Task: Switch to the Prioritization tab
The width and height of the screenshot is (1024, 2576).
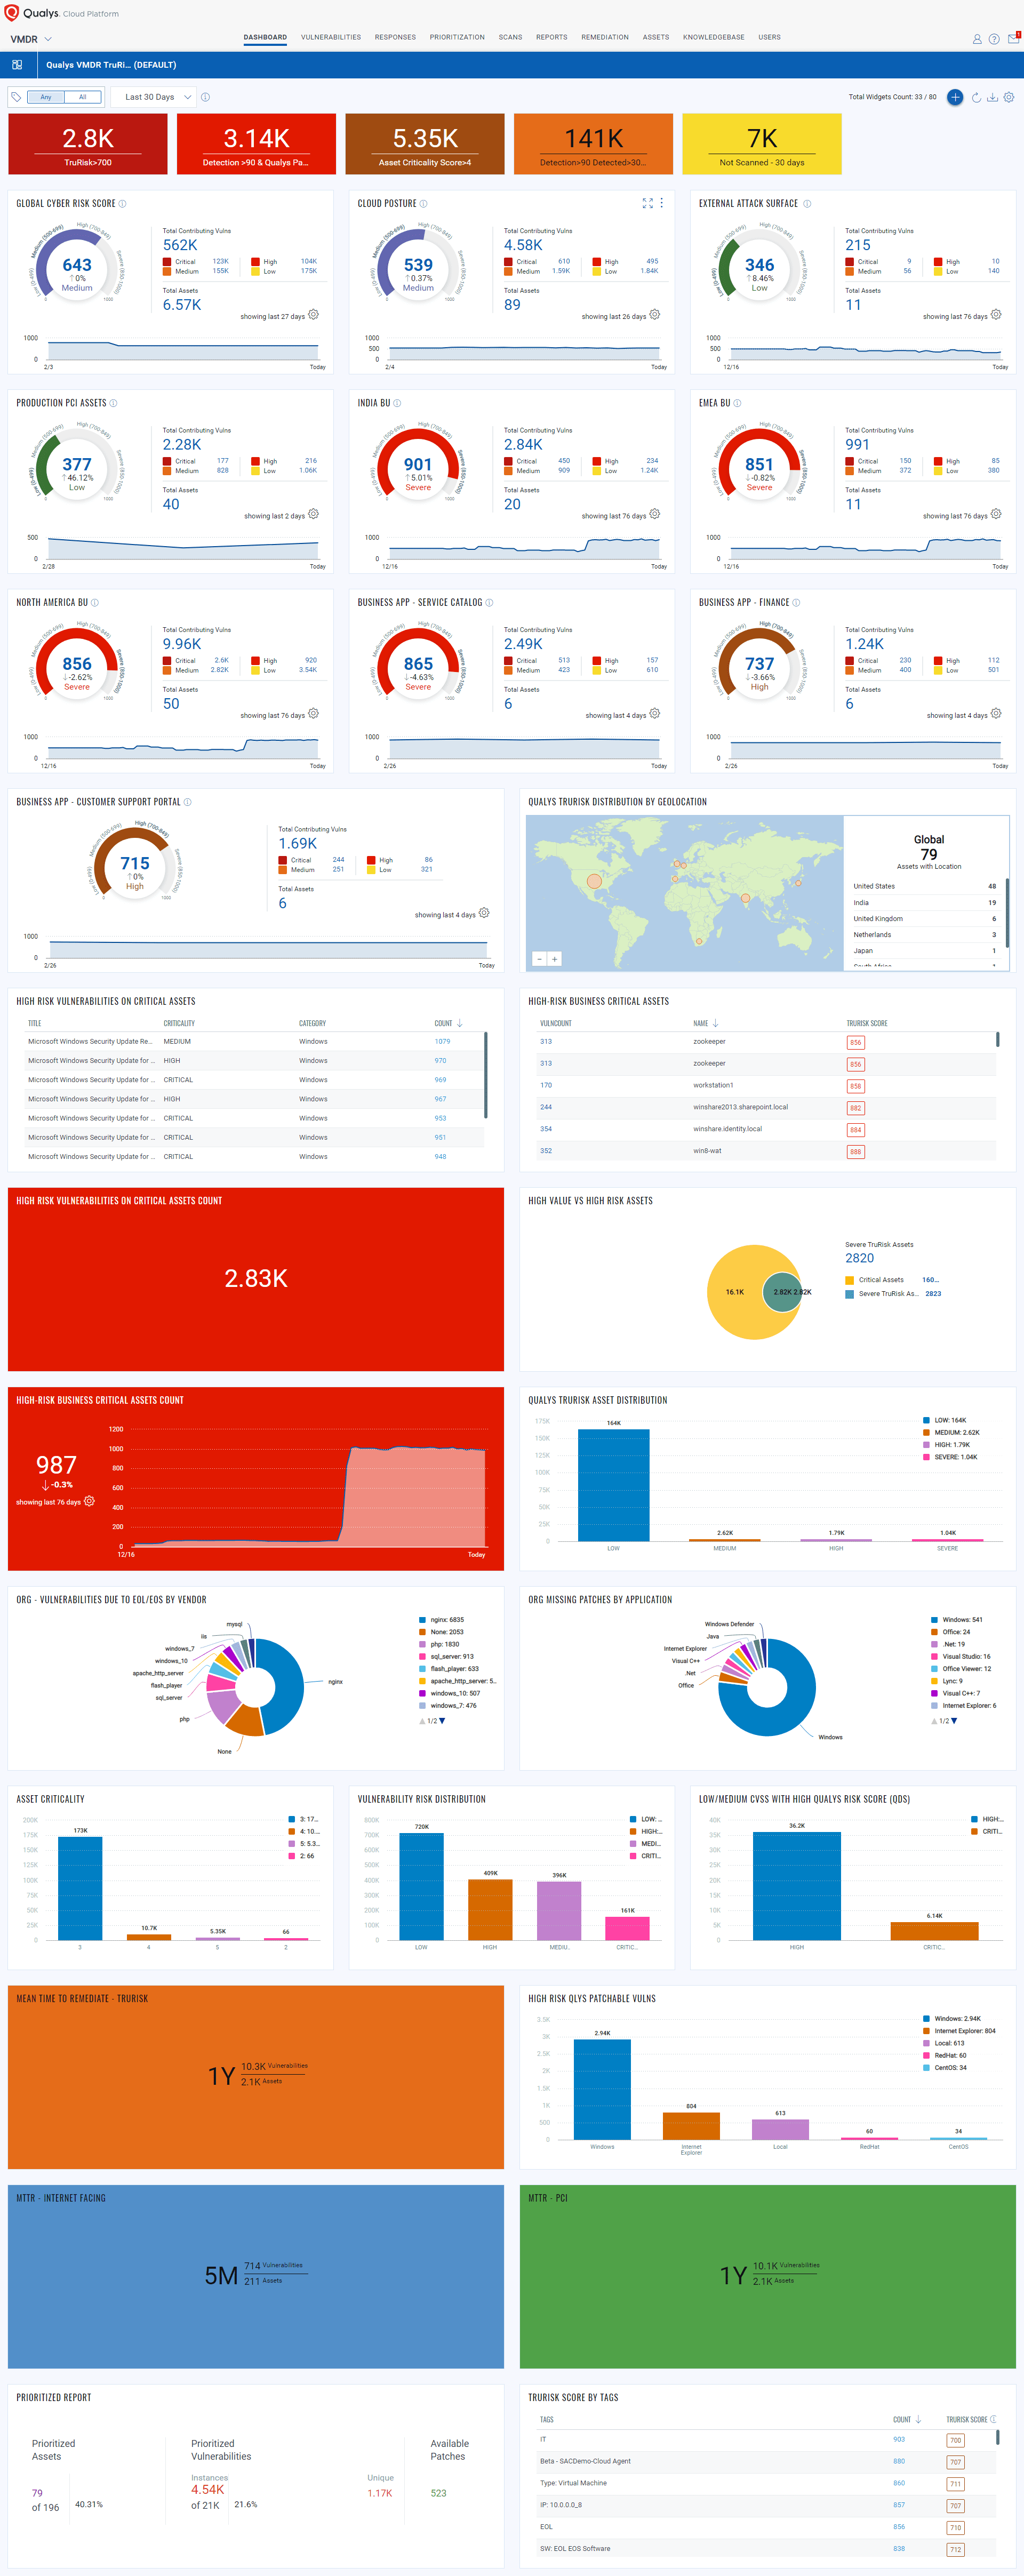Action: pos(457,37)
